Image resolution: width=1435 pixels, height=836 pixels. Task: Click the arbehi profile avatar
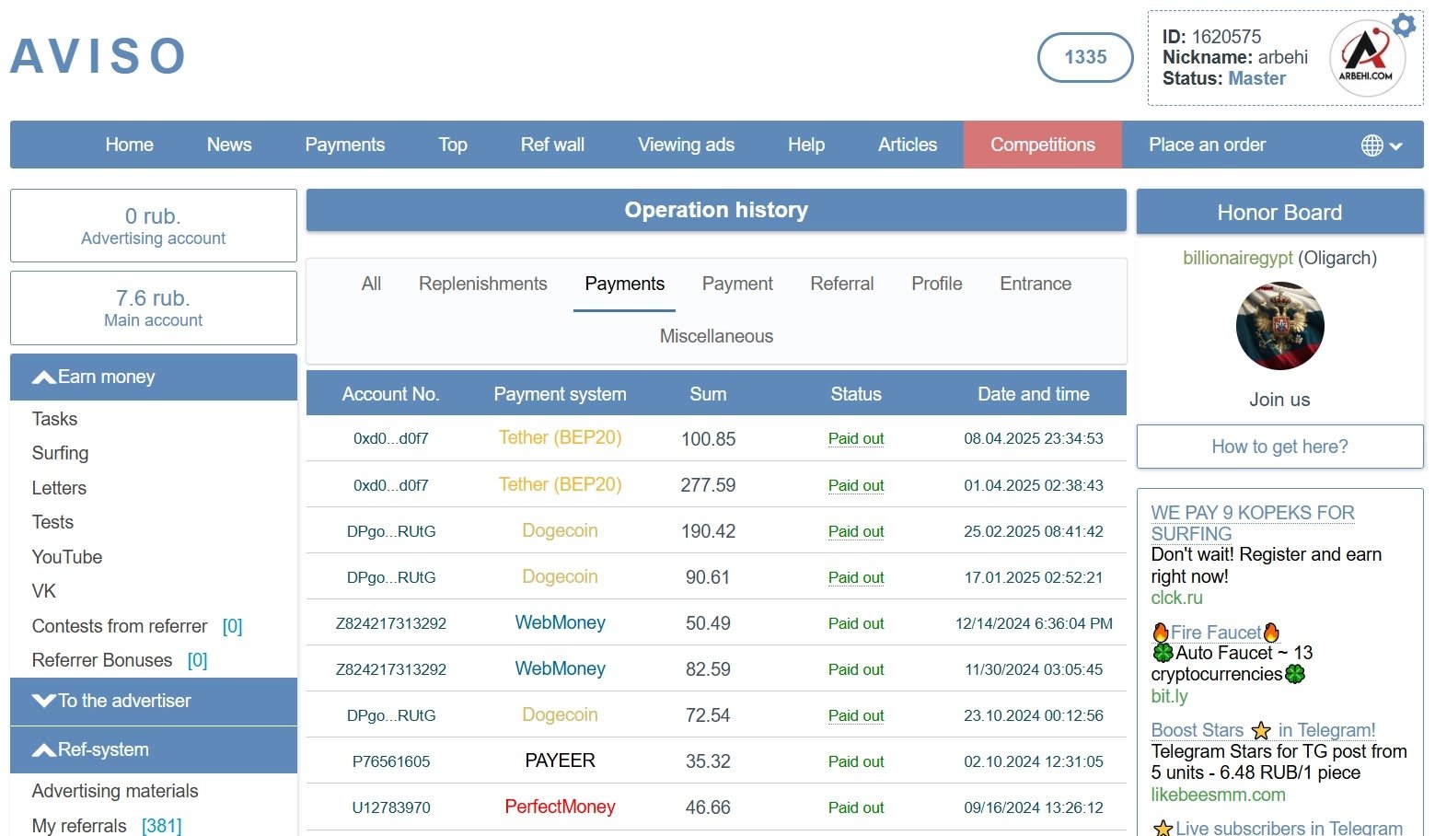pos(1366,58)
